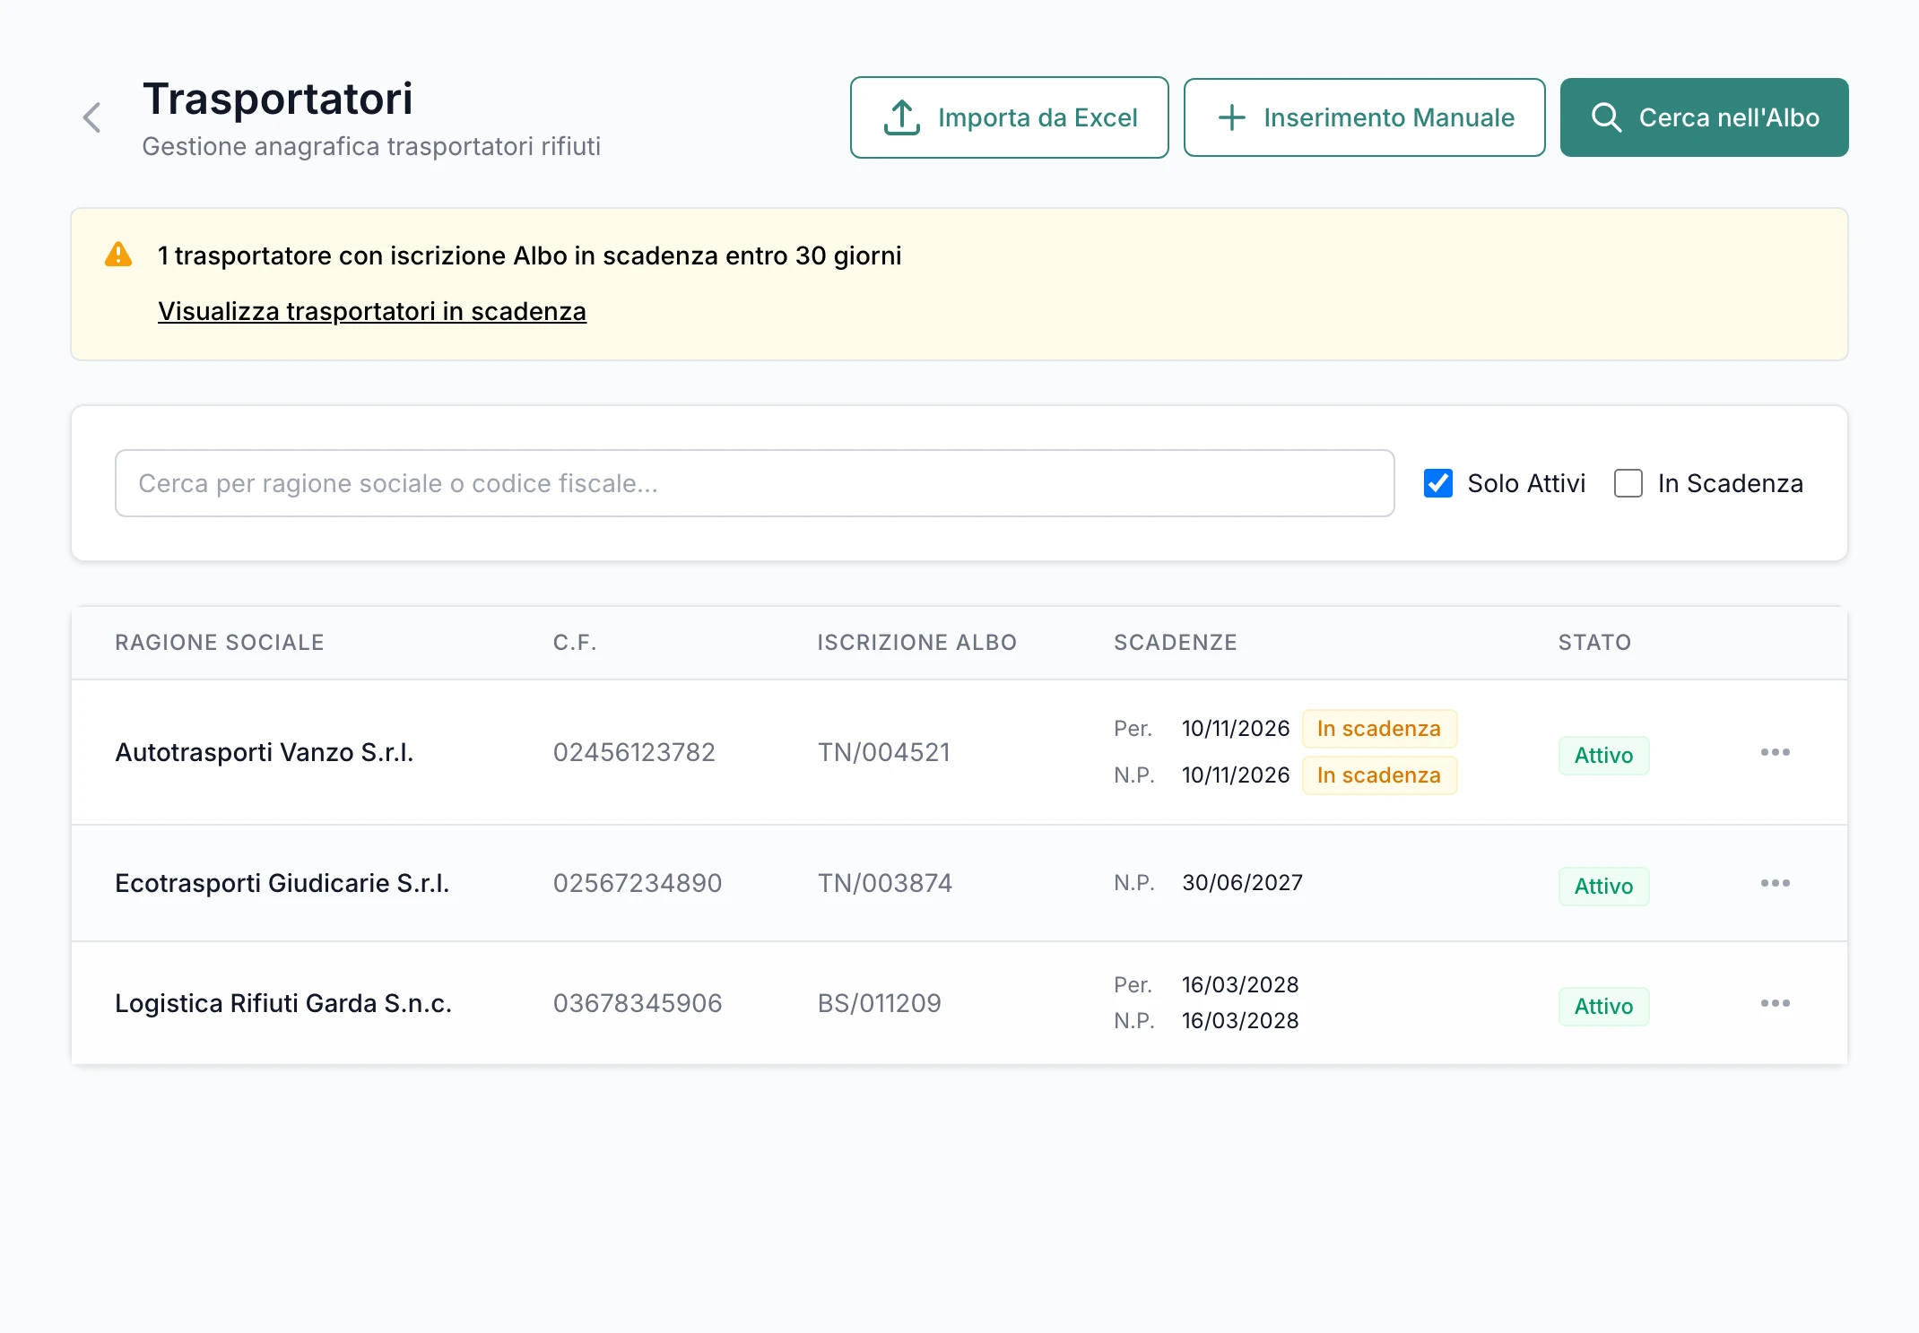Screen dimensions: 1919x1333
Task: Open actions menu for Logistica Rifiuti Garda
Action: [x=1775, y=1003]
